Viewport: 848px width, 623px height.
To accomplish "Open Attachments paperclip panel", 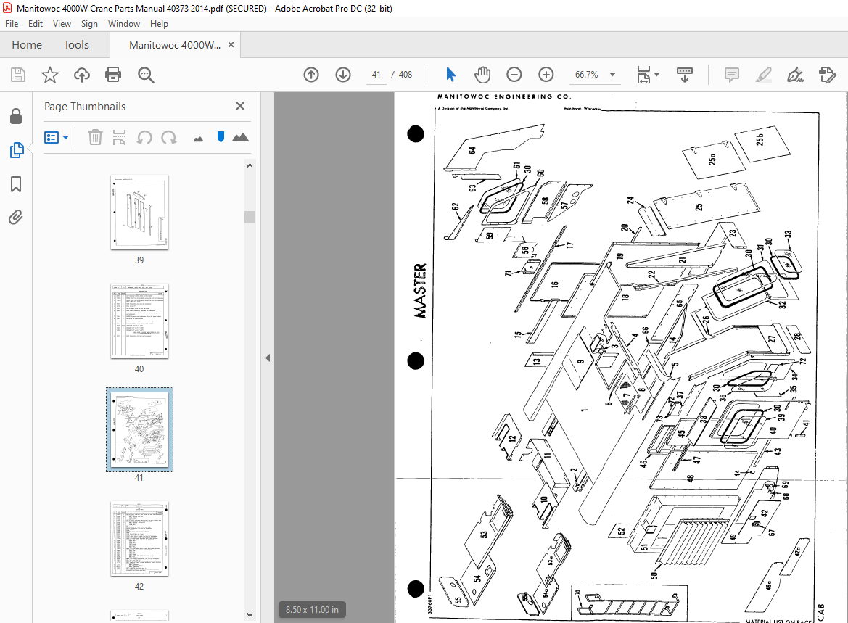I will tap(16, 218).
